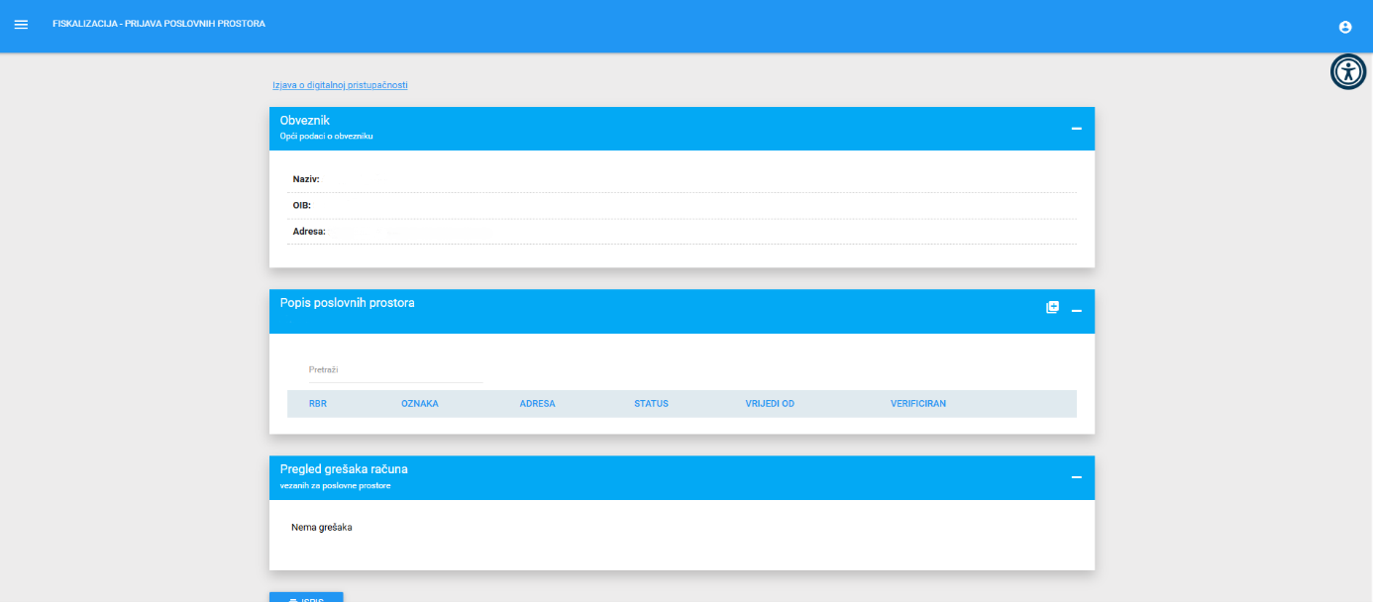Viewport: 1373px width, 602px height.
Task: Sort table by VRIJEDI OD column
Action: (x=770, y=404)
